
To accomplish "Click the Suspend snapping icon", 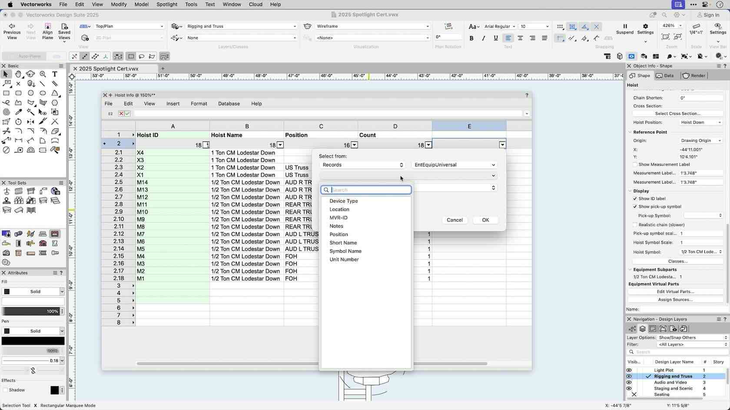I will [625, 27].
